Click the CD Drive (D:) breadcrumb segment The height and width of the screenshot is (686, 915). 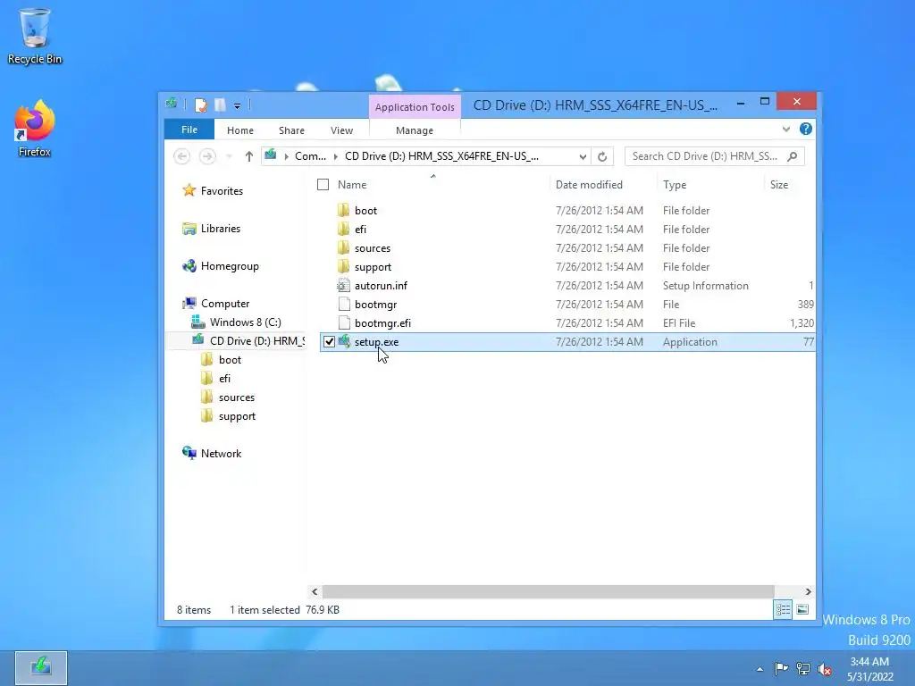(441, 155)
